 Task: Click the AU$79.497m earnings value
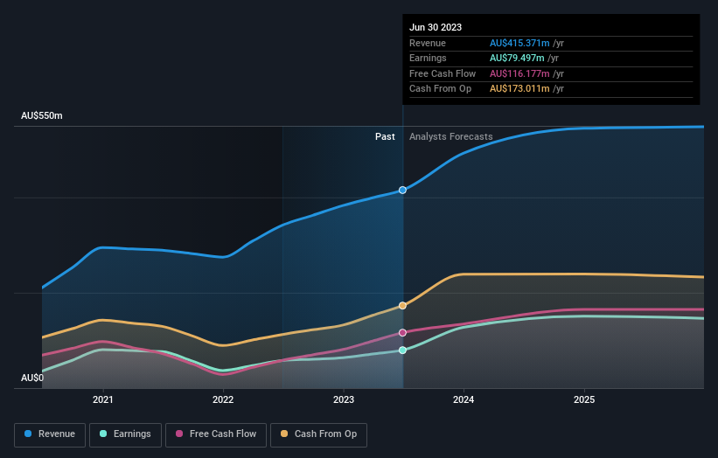(x=517, y=58)
